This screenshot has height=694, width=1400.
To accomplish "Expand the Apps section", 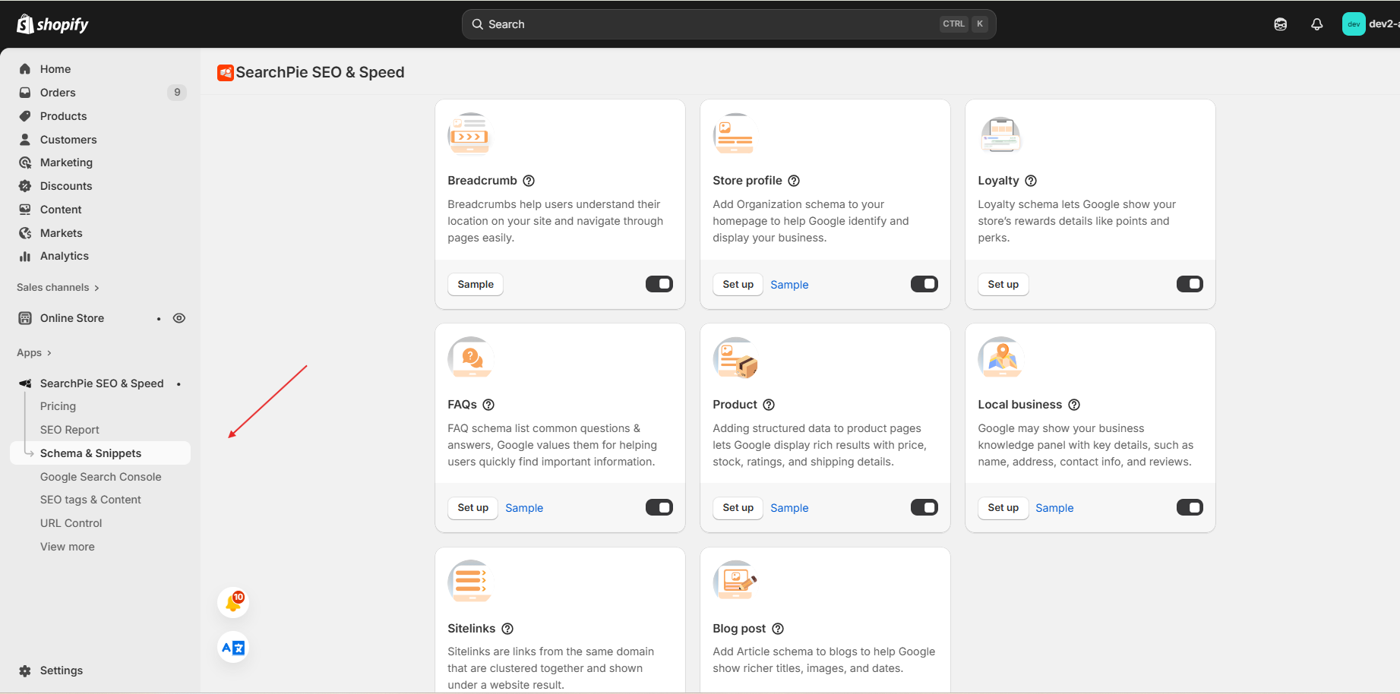I will pos(33,352).
